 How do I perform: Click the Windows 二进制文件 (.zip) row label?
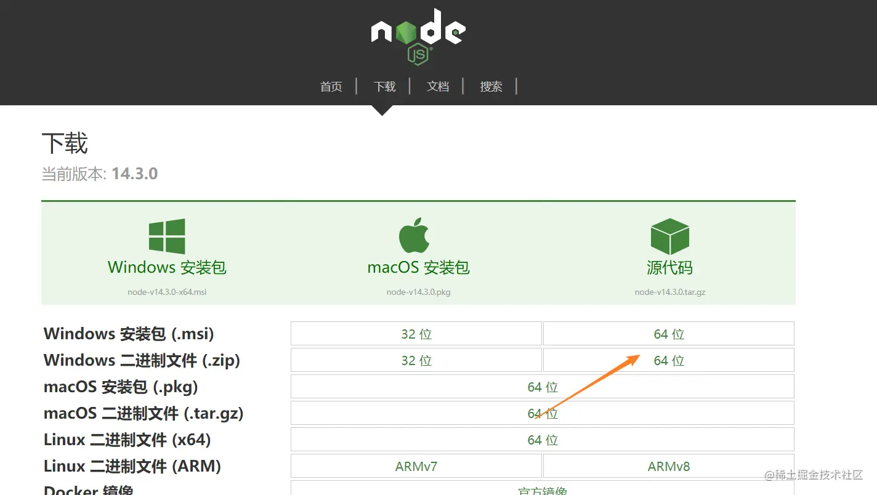[x=142, y=360]
